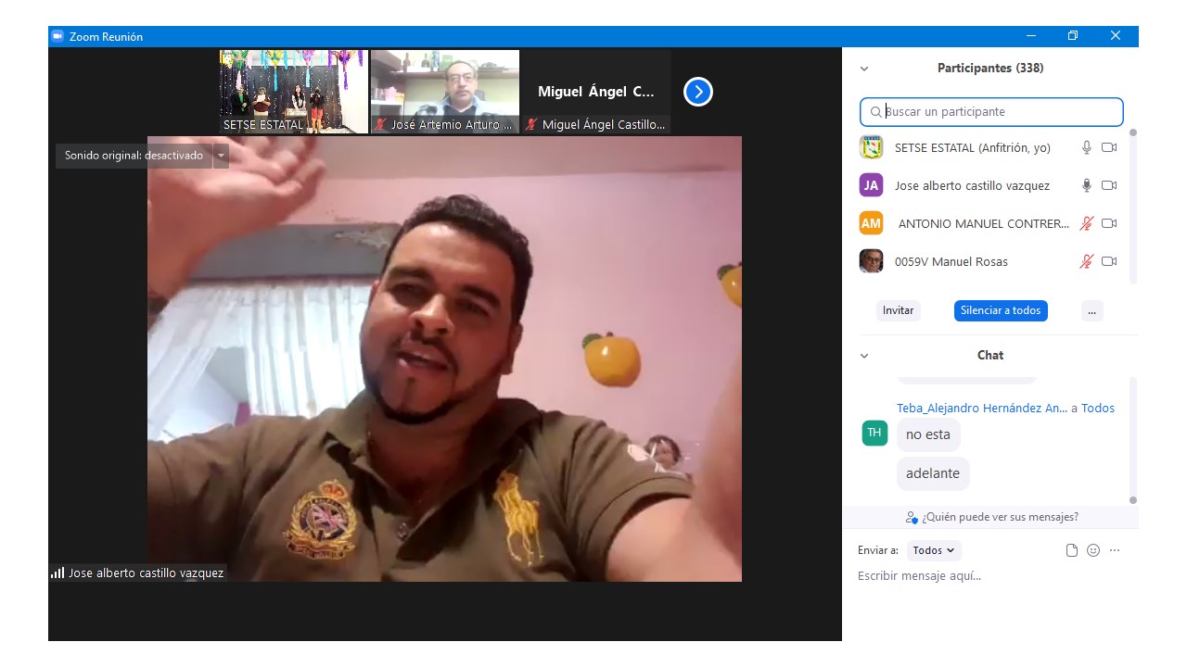Screen dimensions: 1187x667
Task: Click Teba_Alejandro Hernández sender name in chat
Action: click(982, 408)
